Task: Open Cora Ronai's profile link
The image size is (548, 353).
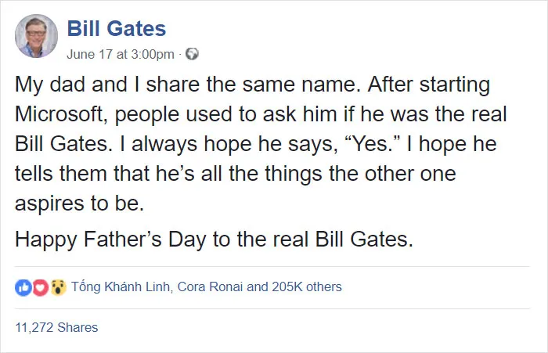Action: point(210,287)
